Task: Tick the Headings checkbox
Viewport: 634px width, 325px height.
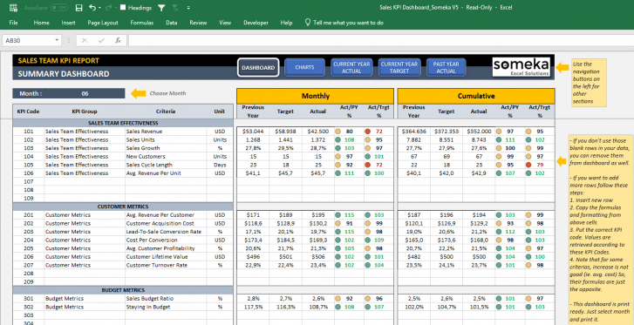Action: click(123, 8)
